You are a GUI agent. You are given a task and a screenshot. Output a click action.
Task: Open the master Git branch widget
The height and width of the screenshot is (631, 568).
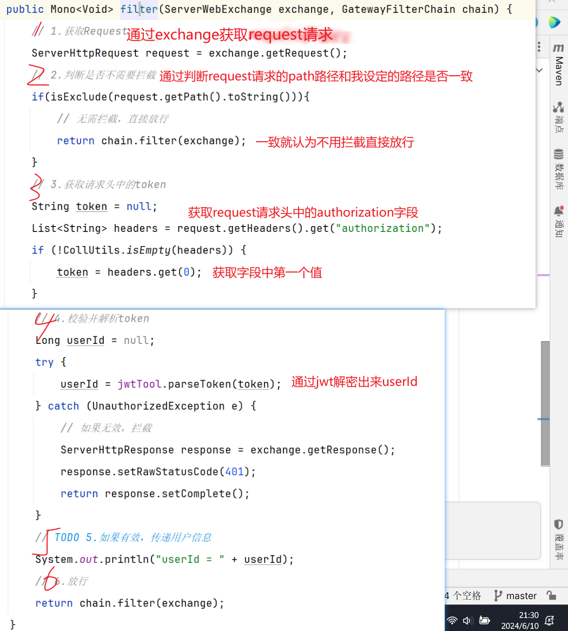516,596
